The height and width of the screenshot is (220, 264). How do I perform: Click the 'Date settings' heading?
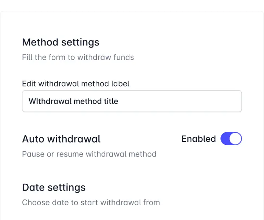point(54,187)
